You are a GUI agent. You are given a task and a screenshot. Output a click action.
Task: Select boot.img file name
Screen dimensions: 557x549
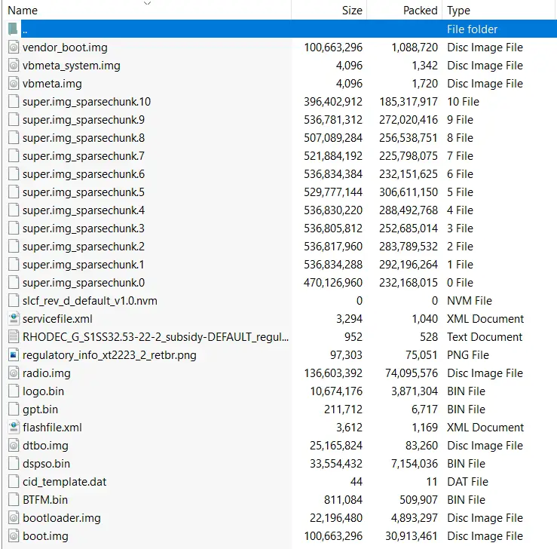tap(45, 536)
